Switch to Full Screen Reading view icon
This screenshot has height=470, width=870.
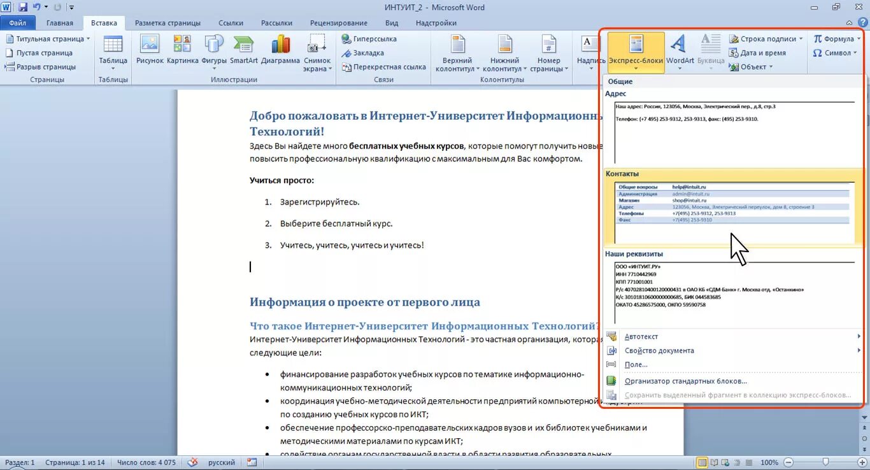(x=715, y=462)
